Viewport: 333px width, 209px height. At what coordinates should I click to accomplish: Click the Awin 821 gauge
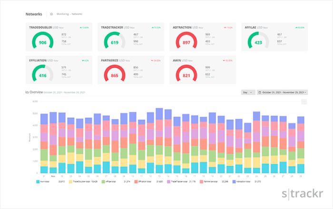click(x=186, y=74)
